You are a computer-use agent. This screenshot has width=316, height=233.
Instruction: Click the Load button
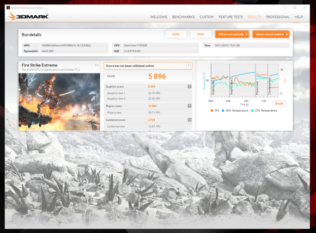point(176,34)
